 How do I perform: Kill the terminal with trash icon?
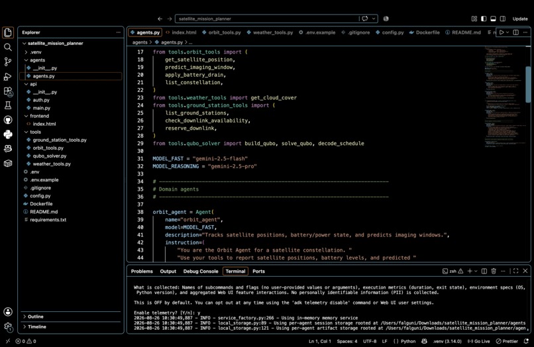coord(494,271)
